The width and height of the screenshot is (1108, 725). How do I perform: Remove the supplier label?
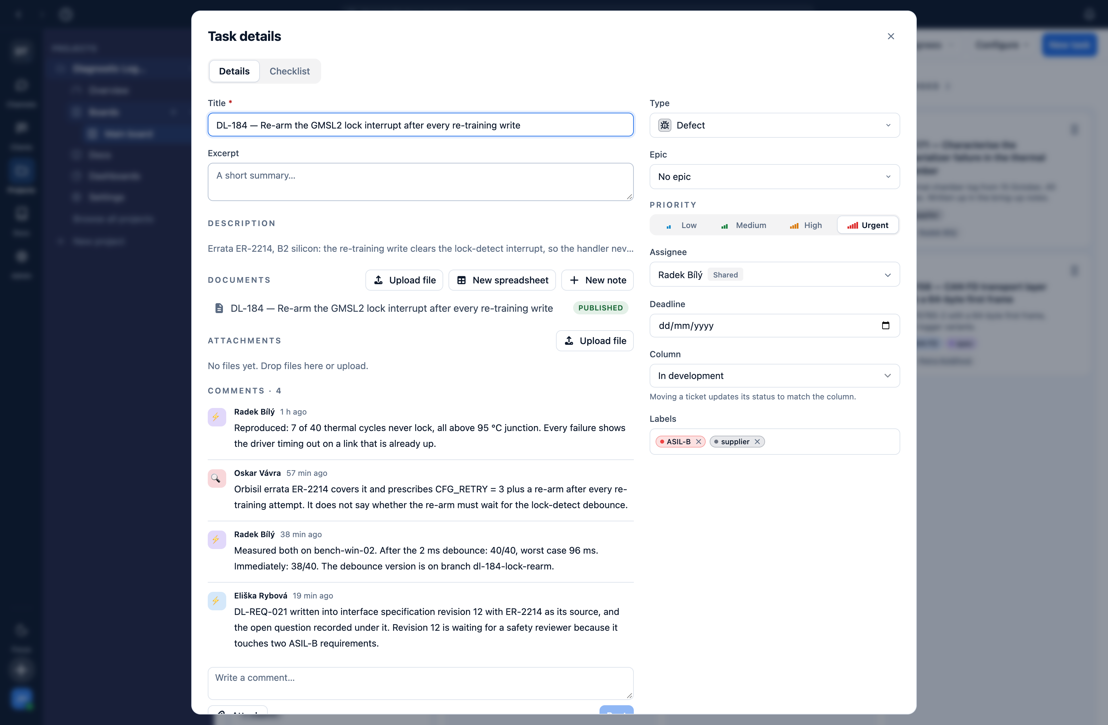pos(757,442)
